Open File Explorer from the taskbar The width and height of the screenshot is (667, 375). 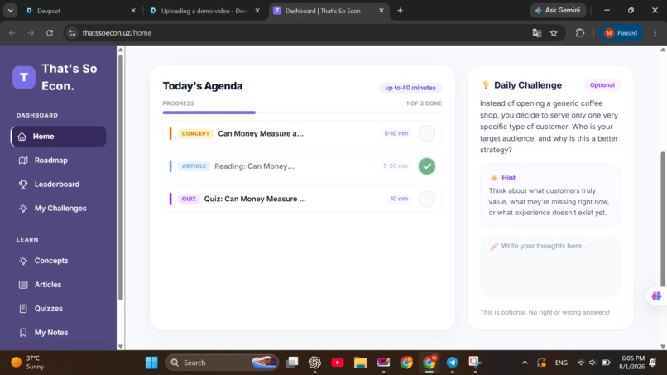[360, 363]
